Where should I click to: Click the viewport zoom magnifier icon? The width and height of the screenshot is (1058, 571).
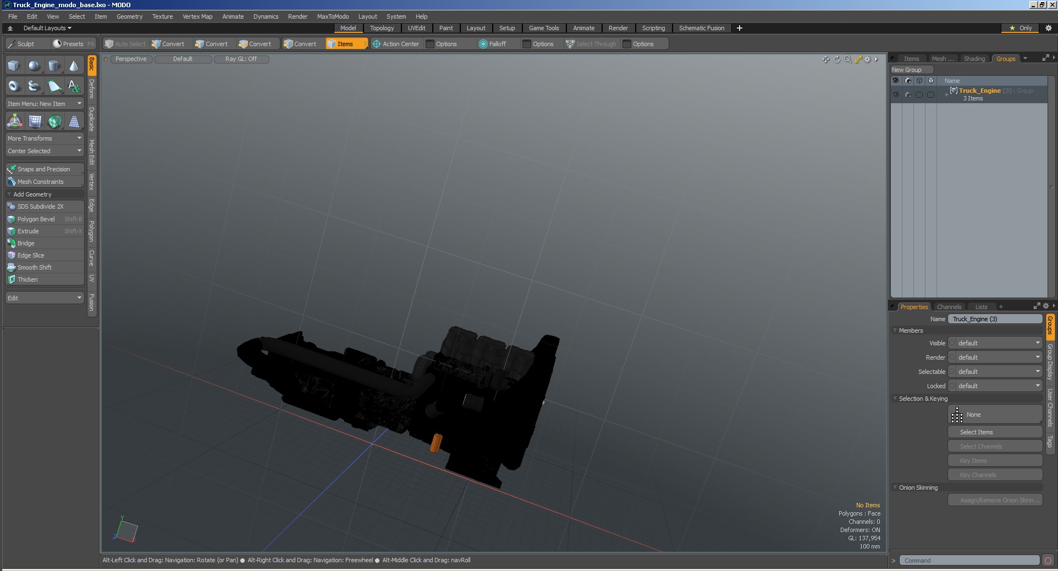(x=847, y=59)
